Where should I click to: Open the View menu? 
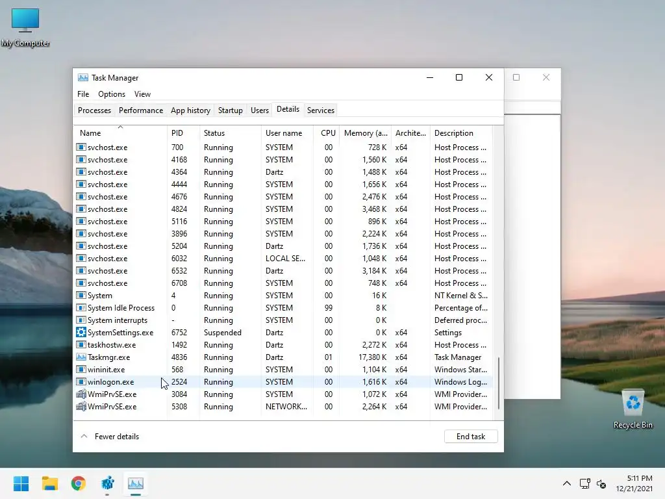click(142, 94)
